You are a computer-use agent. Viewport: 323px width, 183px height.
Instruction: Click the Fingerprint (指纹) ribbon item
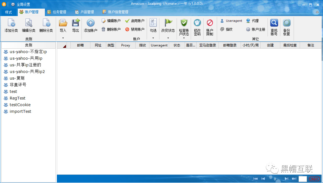click(226, 29)
